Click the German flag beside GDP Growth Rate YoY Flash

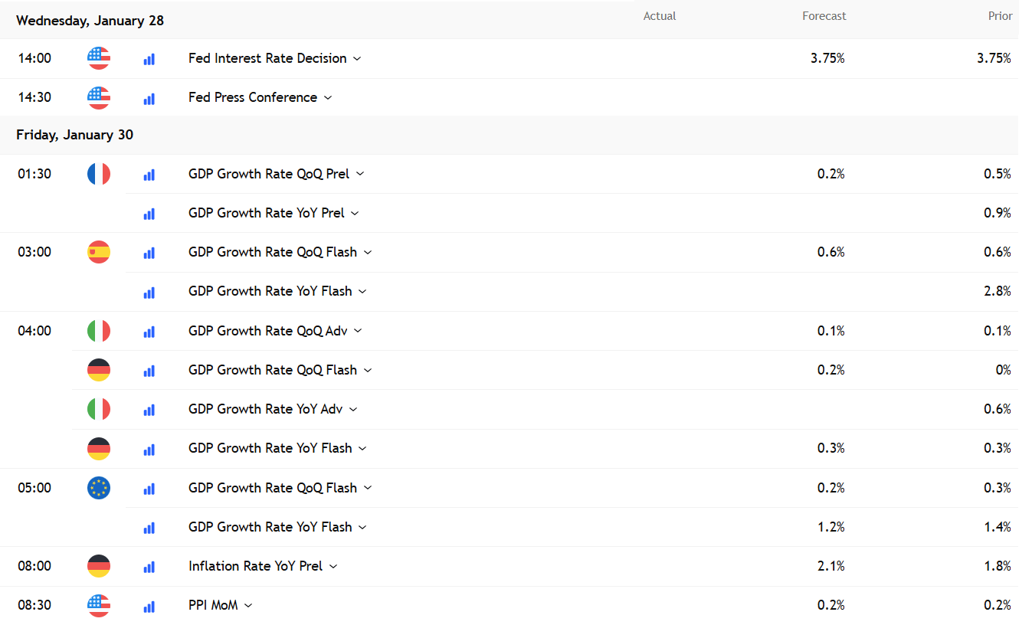(x=99, y=448)
